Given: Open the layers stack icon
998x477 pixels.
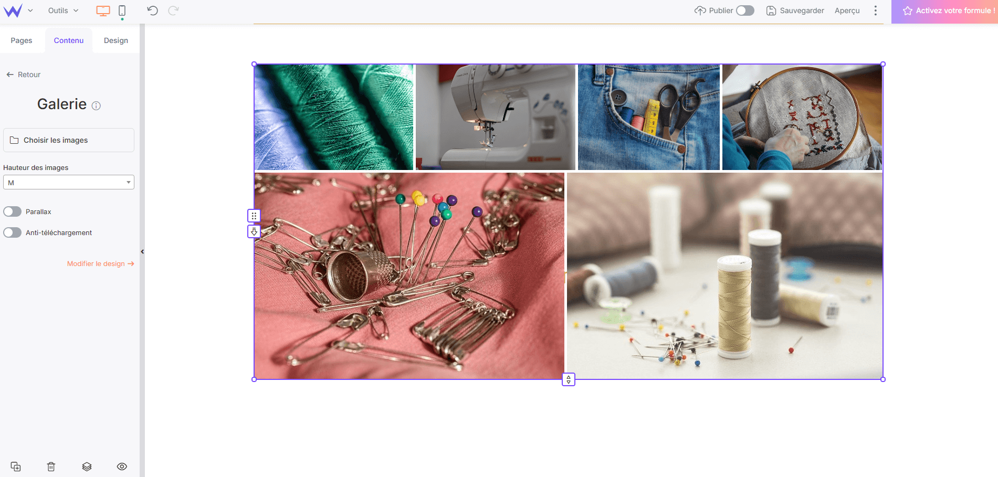Looking at the screenshot, I should pyautogui.click(x=87, y=467).
